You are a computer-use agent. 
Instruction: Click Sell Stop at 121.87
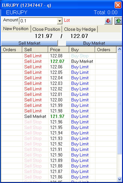pos(33,171)
